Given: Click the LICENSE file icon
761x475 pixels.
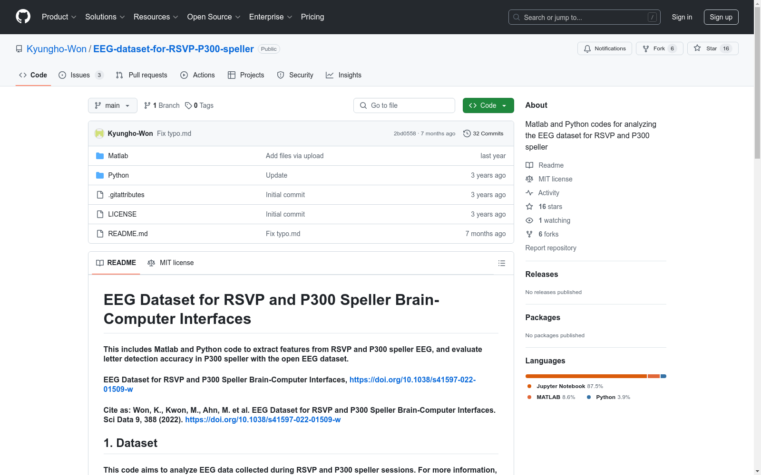Looking at the screenshot, I should coord(100,214).
